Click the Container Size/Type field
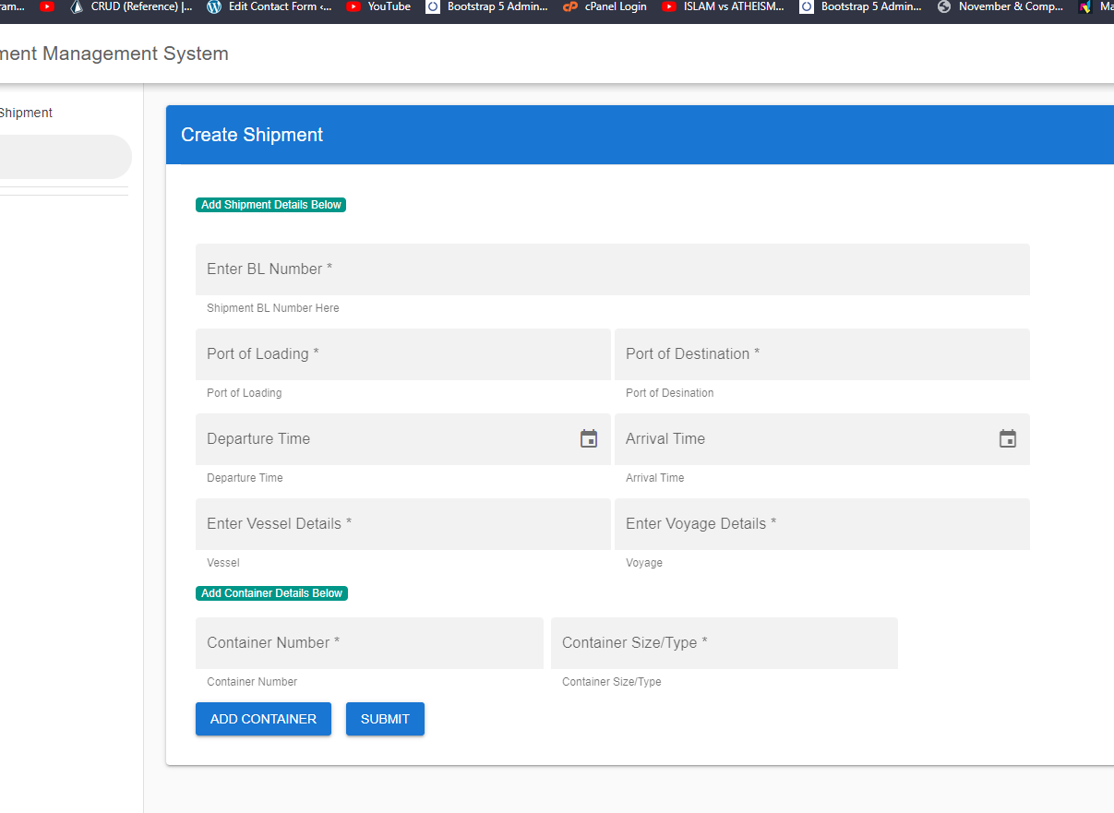 (x=724, y=643)
